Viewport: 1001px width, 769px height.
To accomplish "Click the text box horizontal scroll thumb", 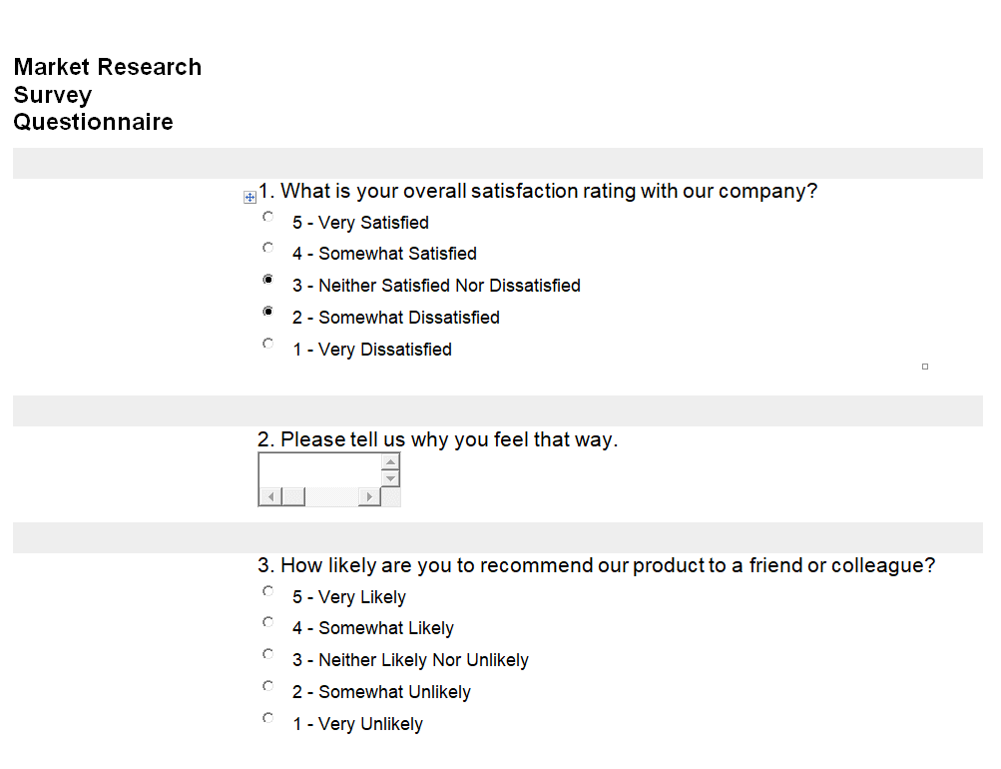I will pos(293,496).
